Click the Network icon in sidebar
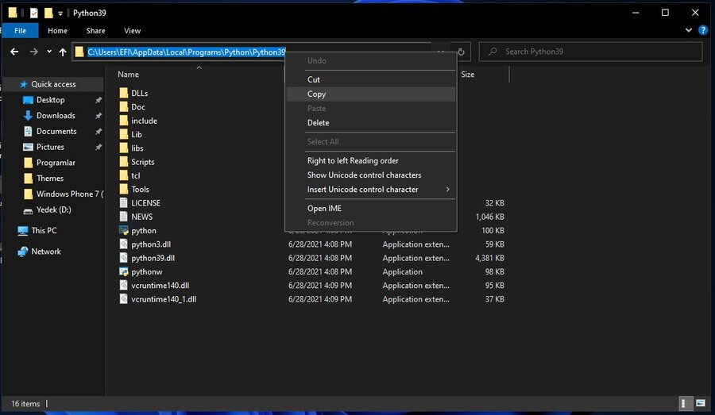Viewport: 715px width, 415px height. (x=23, y=252)
